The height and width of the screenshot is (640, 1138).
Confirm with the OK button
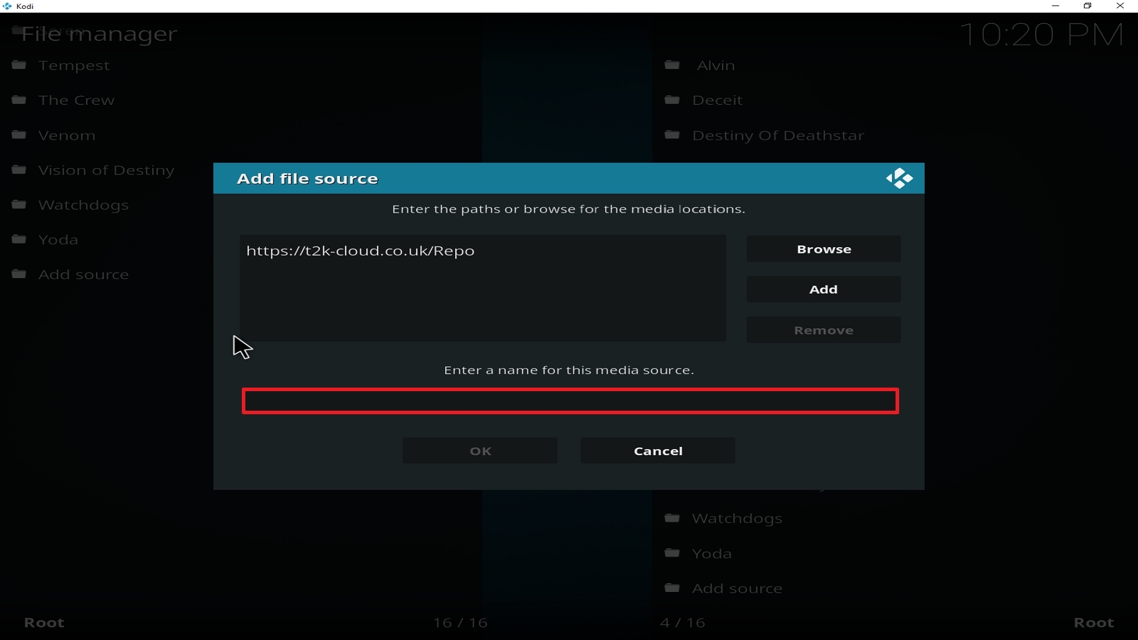pos(480,451)
